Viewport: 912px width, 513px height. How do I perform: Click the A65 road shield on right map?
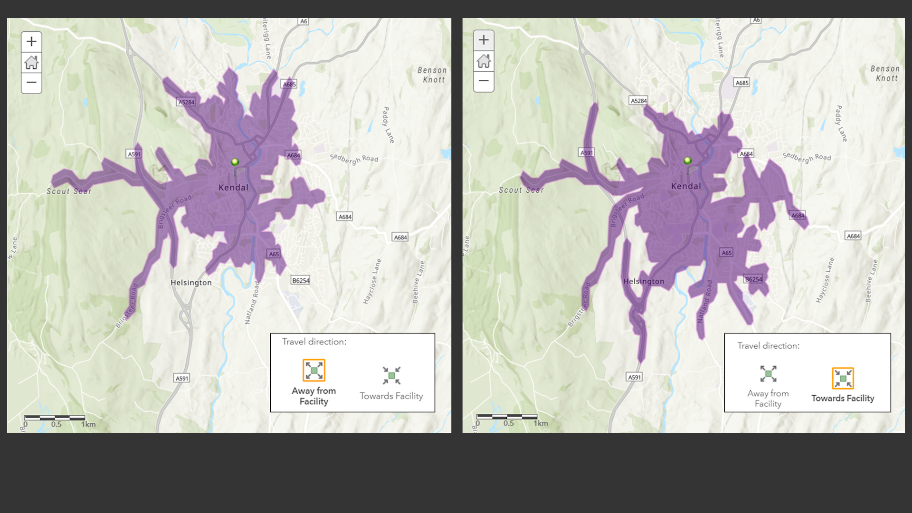[727, 253]
